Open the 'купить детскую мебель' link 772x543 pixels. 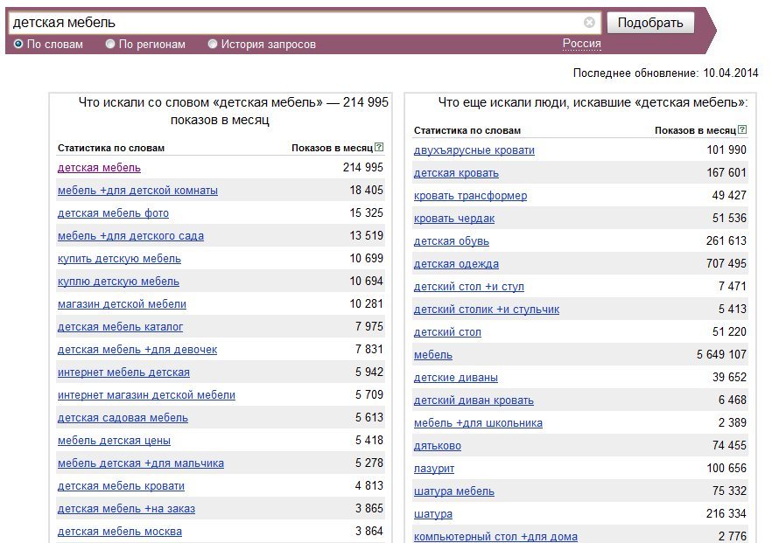(119, 258)
